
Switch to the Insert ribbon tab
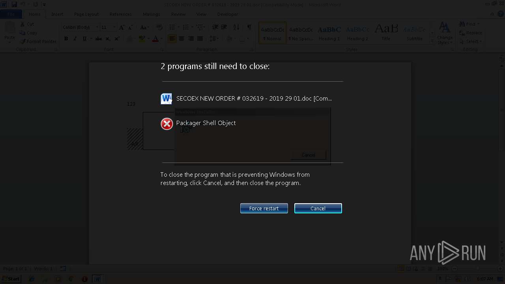pyautogui.click(x=57, y=14)
